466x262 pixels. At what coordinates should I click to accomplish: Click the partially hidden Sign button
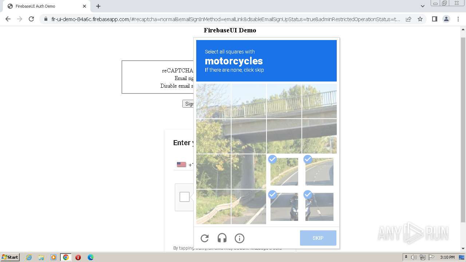(188, 104)
